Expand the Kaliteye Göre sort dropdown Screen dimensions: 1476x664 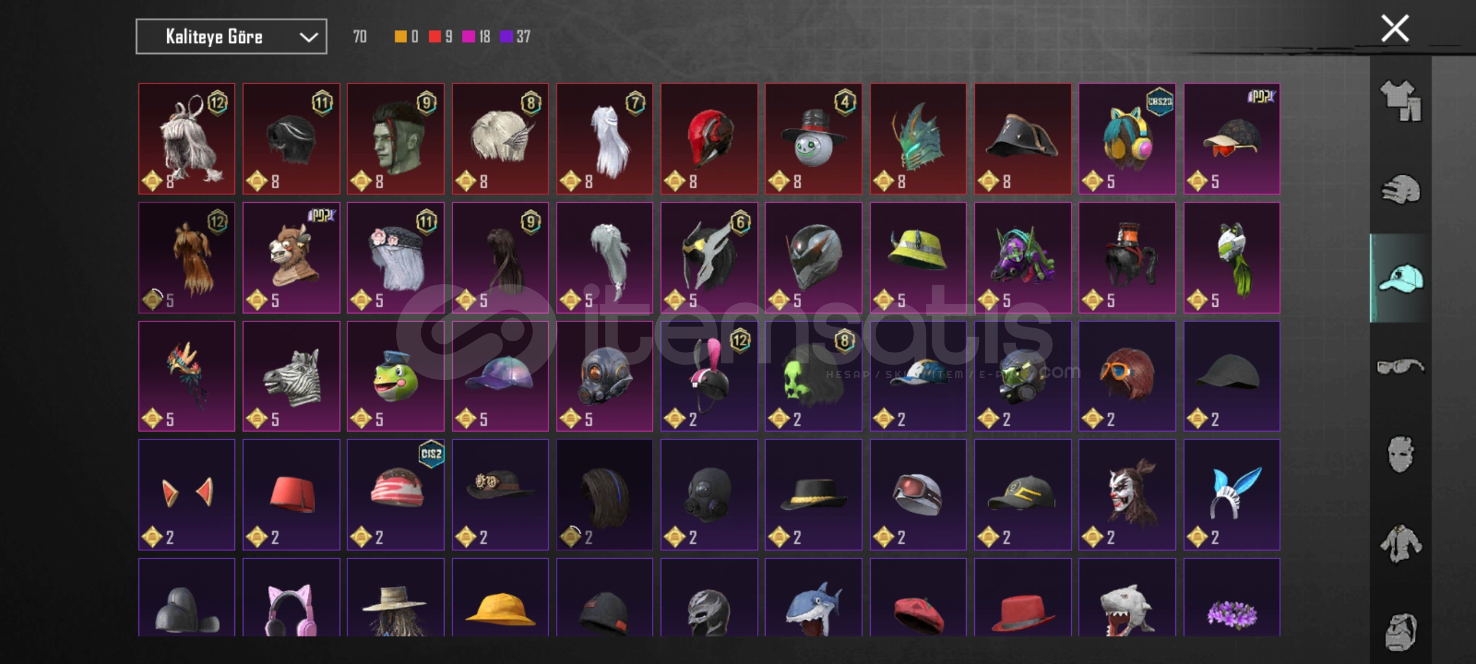231,37
